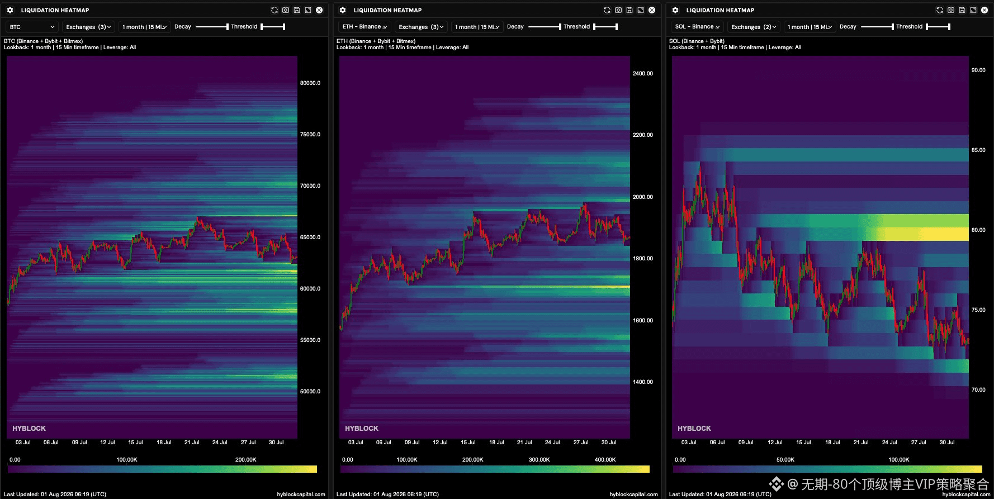This screenshot has height=499, width=994.
Task: Adjust the Threshold slider in ETH panel
Action: (605, 27)
